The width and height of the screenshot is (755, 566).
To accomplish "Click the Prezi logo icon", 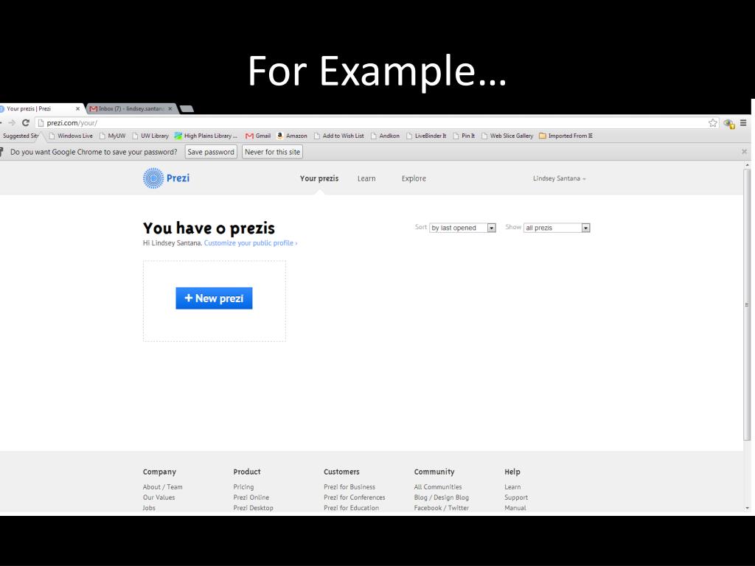I will (153, 178).
